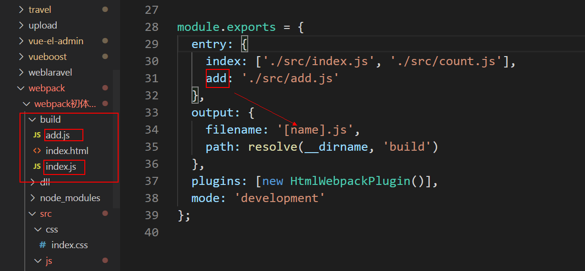Click the explorer sidebar vertical scrollbar
This screenshot has height=271, width=585.
117,138
